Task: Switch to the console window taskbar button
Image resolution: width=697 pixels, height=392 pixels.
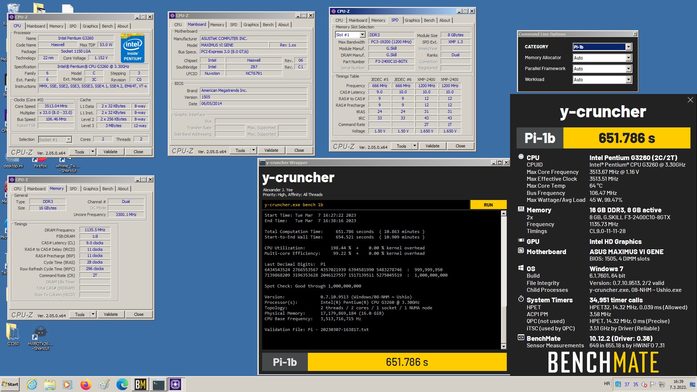Action: click(158, 384)
